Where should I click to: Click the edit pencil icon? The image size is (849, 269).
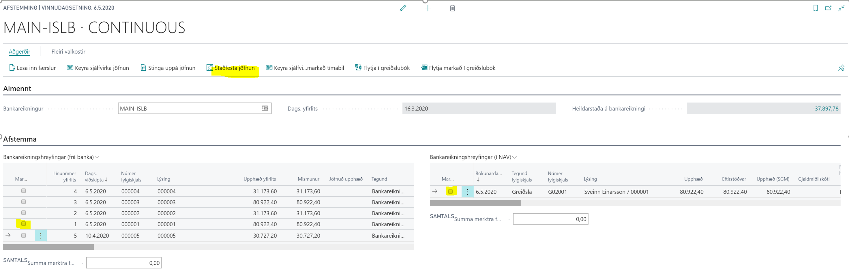pos(403,8)
